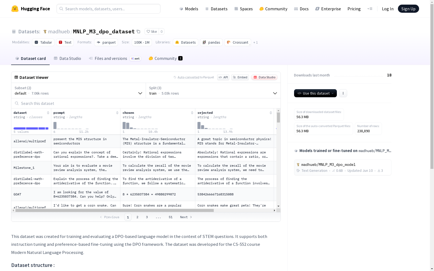Select the GOAT dataset cell
The height and width of the screenshot is (271, 434).
coord(31,194)
